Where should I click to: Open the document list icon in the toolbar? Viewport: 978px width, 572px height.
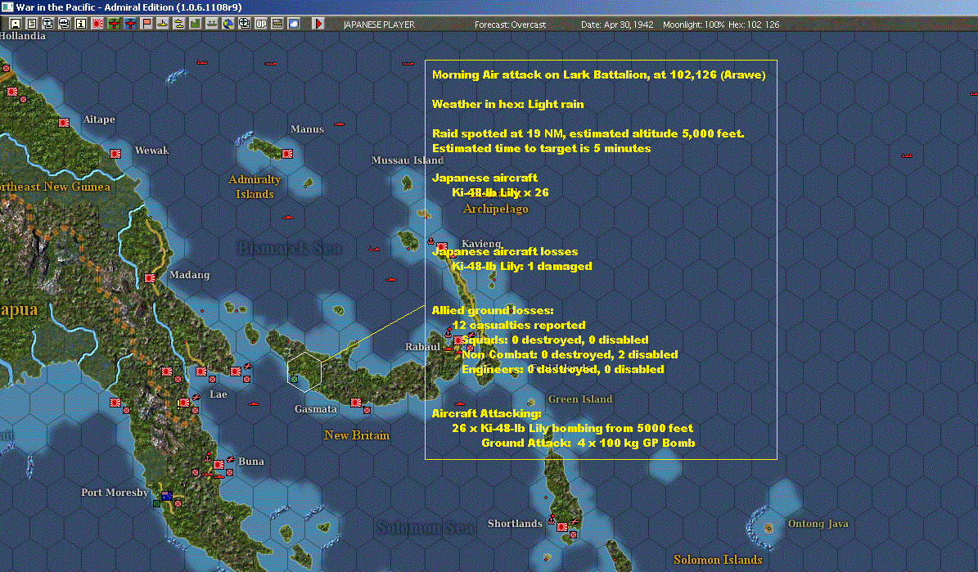pos(32,24)
